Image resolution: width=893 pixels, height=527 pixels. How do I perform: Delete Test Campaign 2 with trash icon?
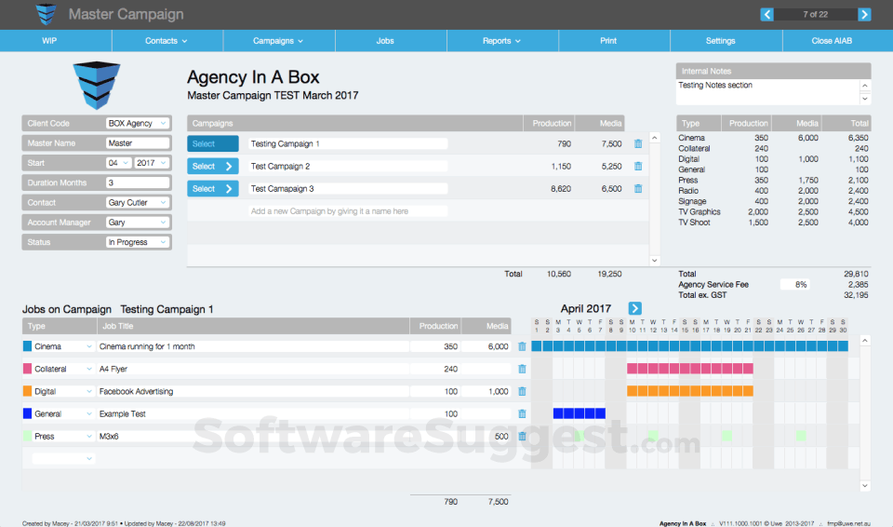coord(638,166)
